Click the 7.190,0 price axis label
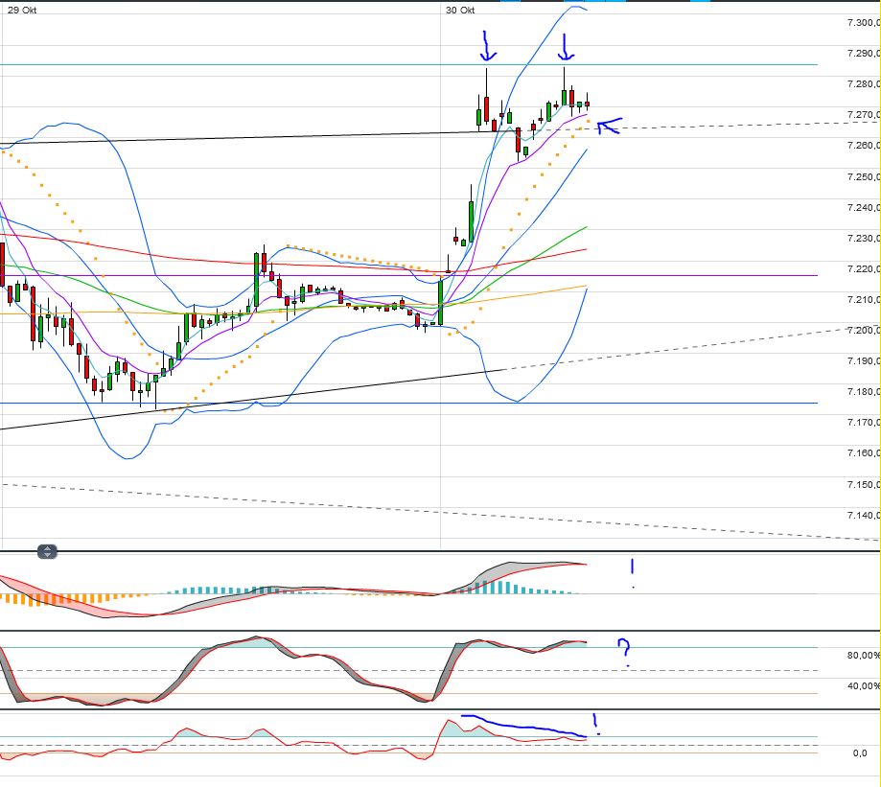The width and height of the screenshot is (881, 787). 864,361
